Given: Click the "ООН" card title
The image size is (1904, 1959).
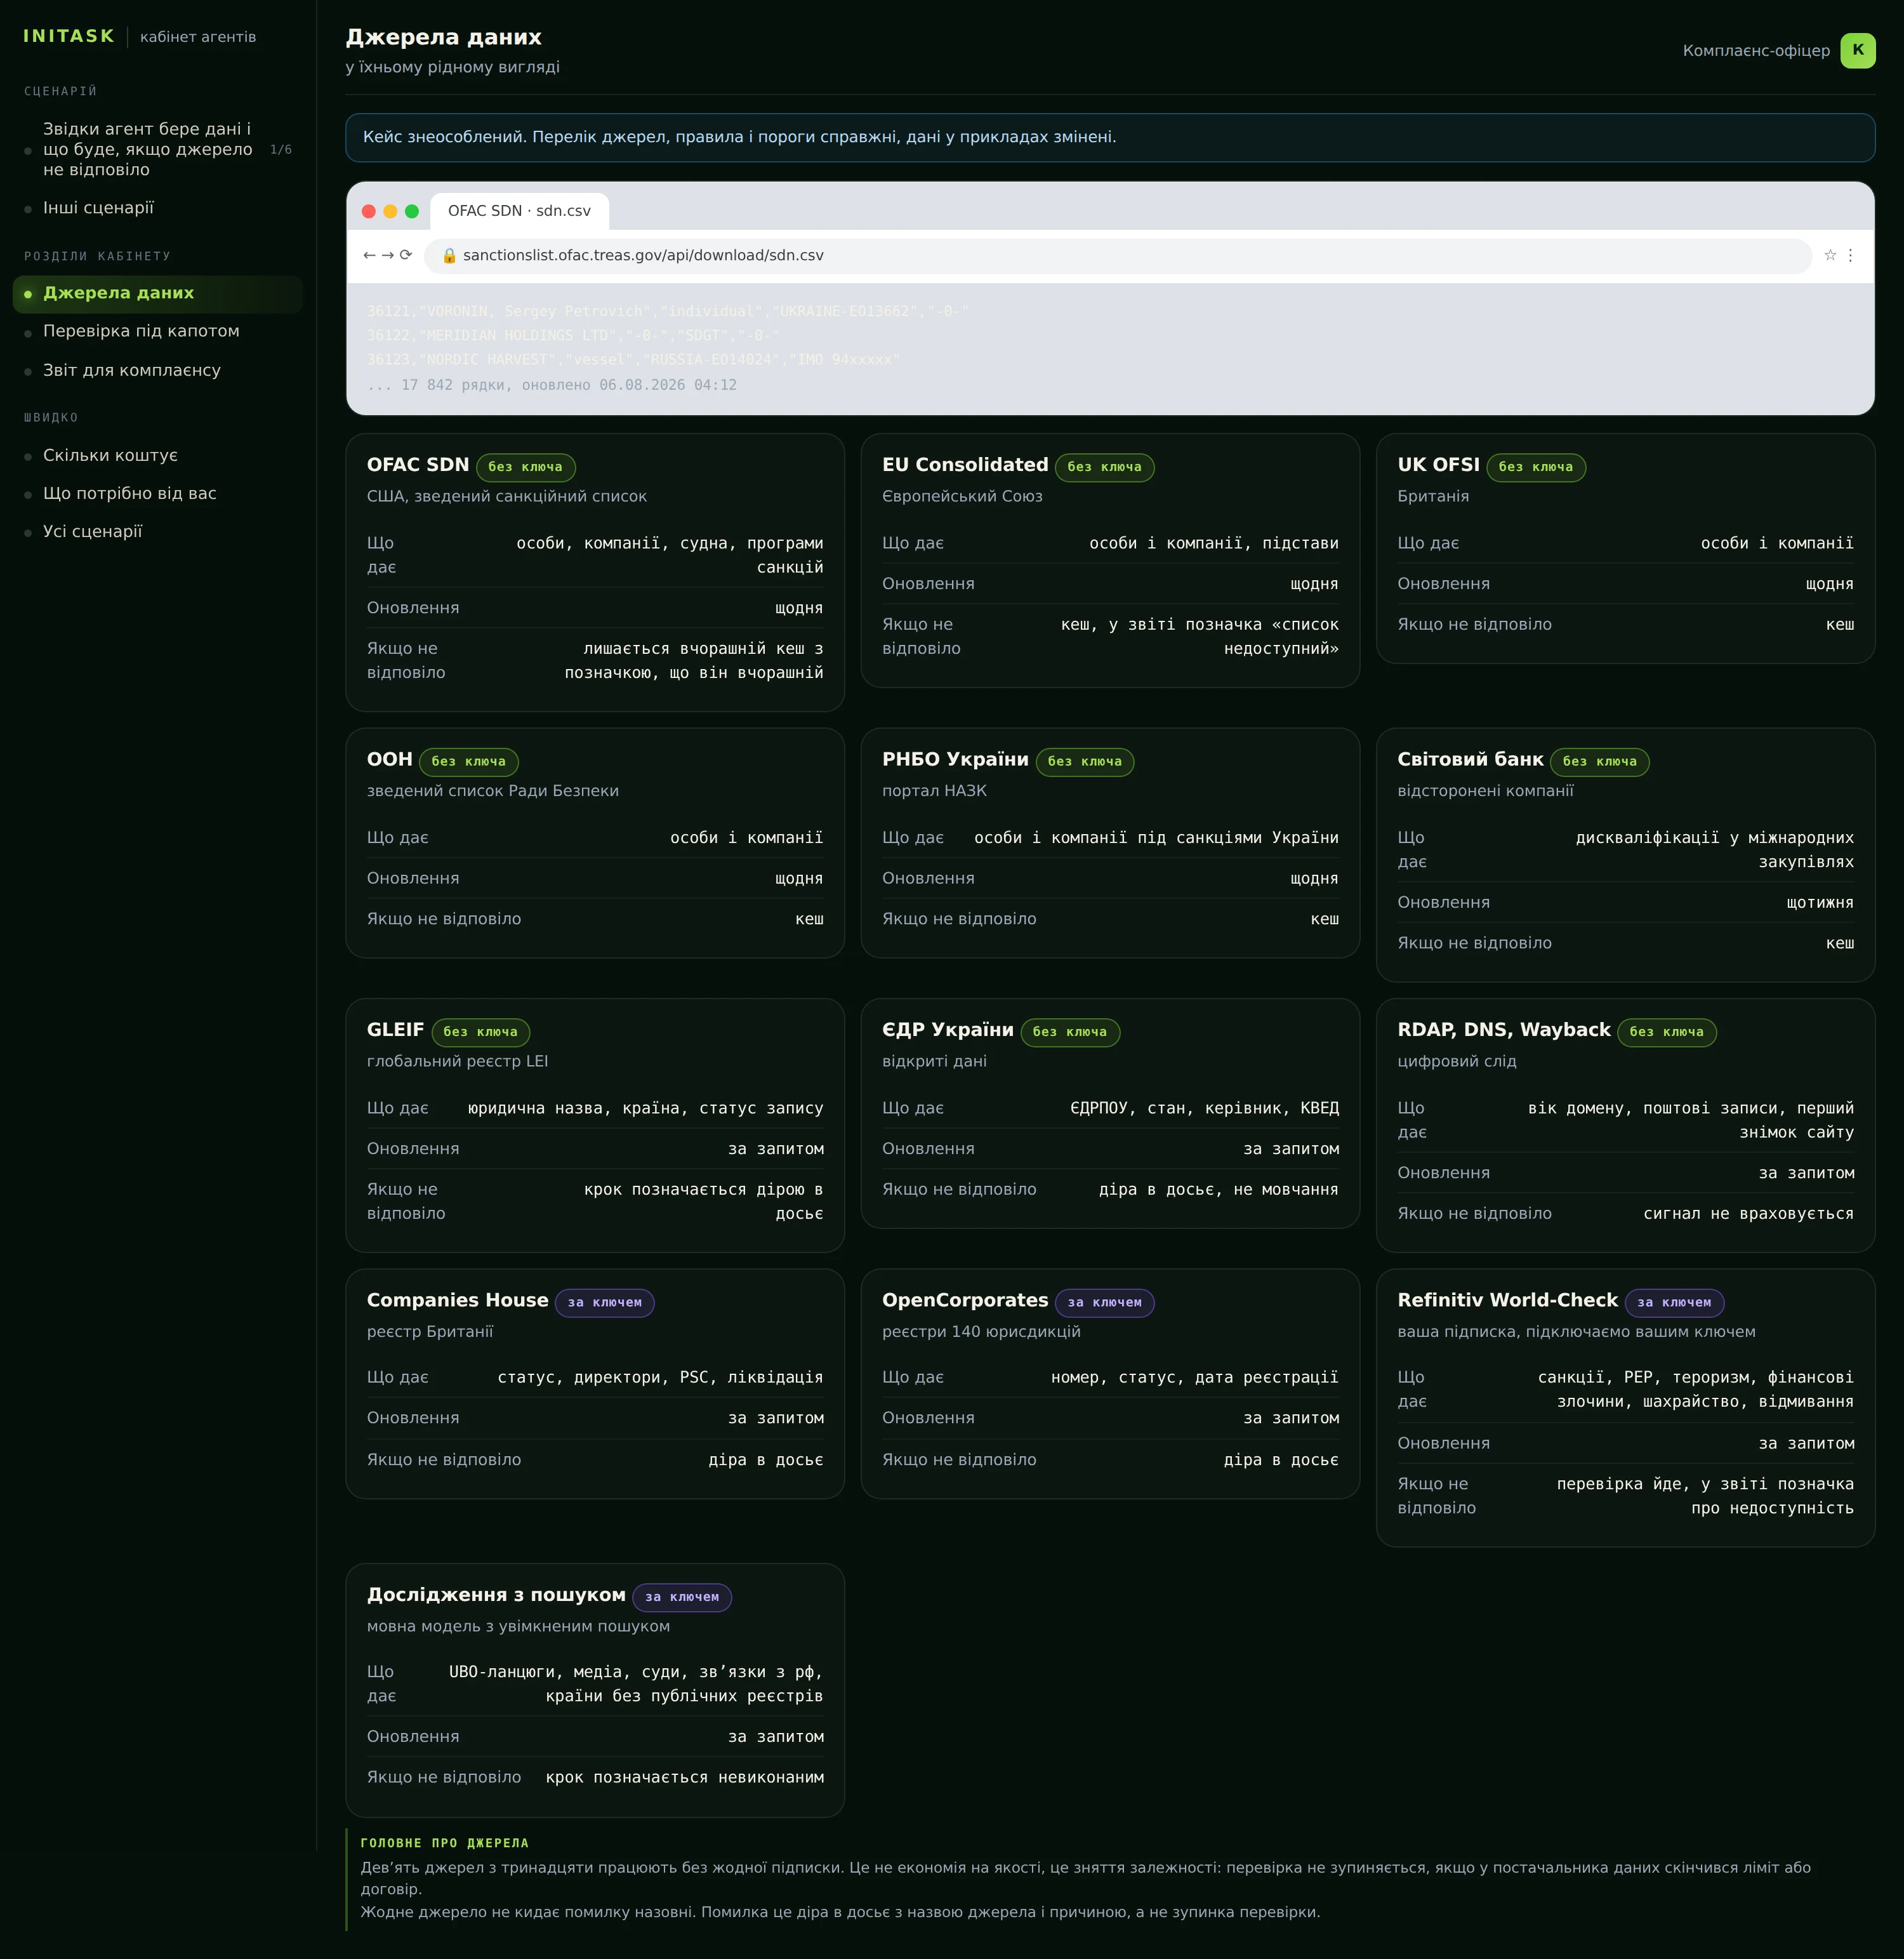Looking at the screenshot, I should (390, 759).
